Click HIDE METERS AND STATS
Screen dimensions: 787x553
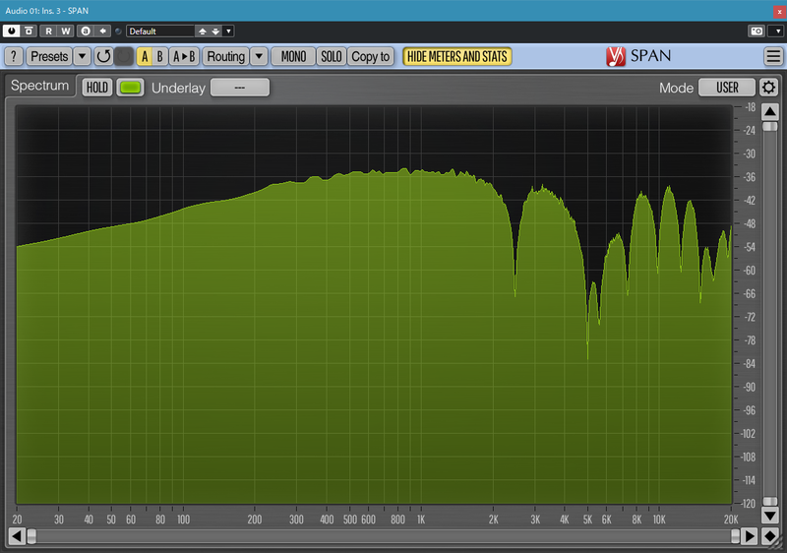tap(457, 56)
